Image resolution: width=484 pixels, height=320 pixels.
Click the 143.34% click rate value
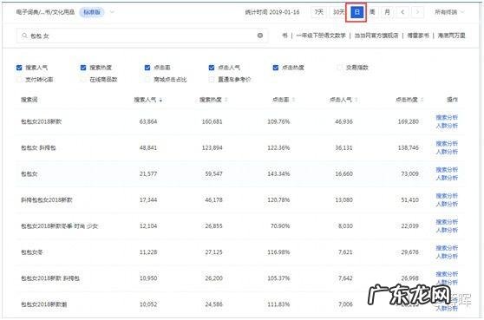pyautogui.click(x=278, y=174)
